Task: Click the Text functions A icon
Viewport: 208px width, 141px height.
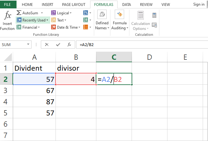Action: click(x=53, y=20)
